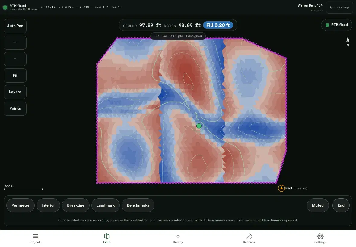Click the Simulated RTK rover label

click(24, 9)
